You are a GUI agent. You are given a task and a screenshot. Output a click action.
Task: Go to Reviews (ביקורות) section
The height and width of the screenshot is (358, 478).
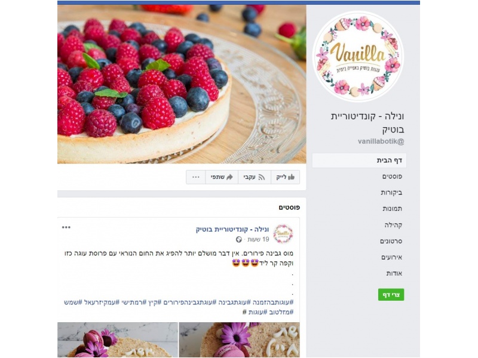coord(391,193)
